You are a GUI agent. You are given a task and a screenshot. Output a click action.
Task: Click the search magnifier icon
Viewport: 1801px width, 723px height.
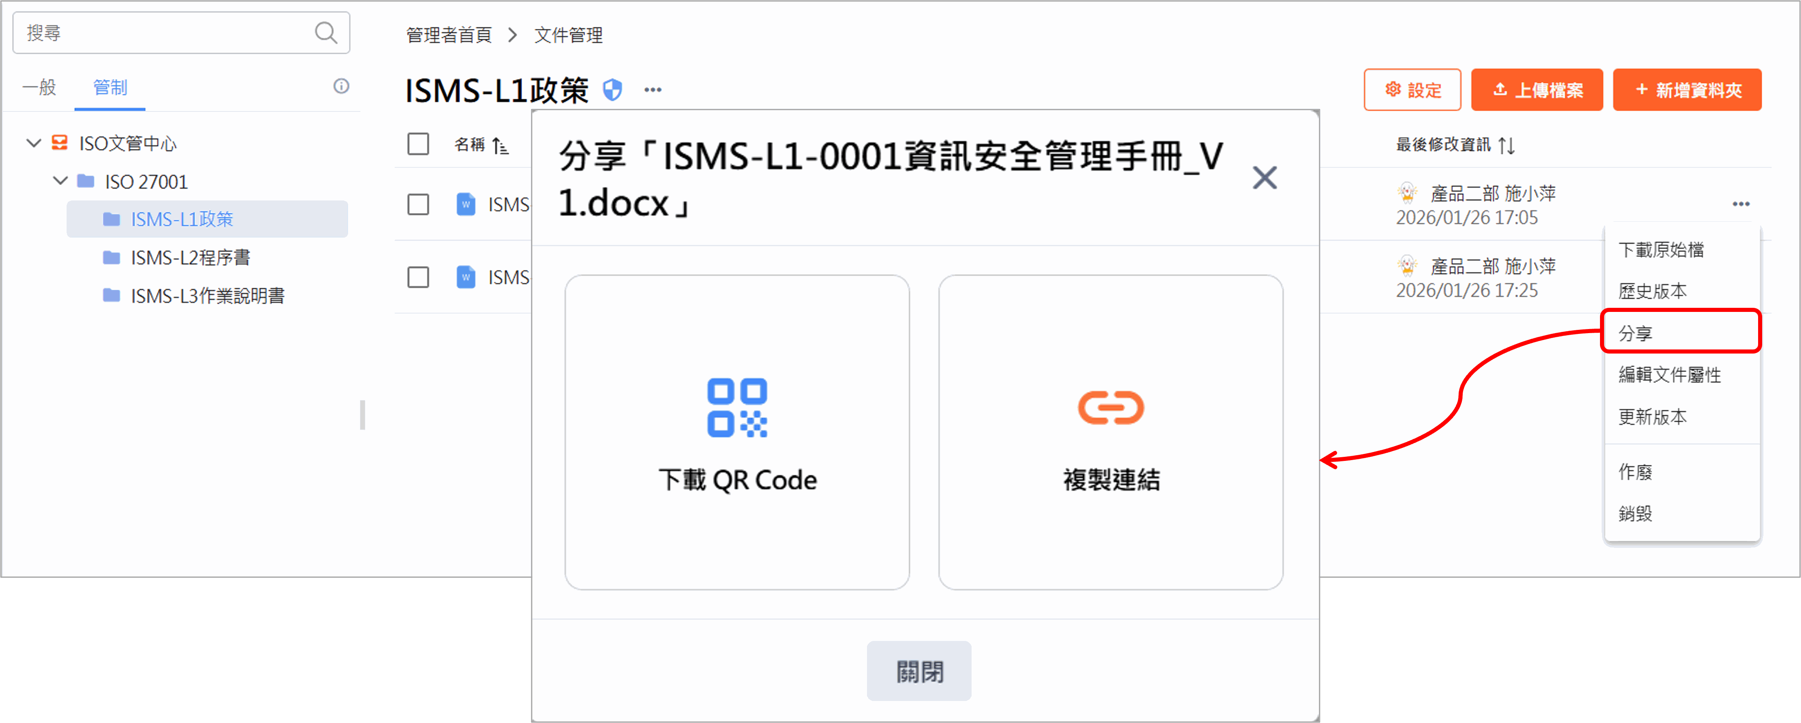click(x=325, y=33)
